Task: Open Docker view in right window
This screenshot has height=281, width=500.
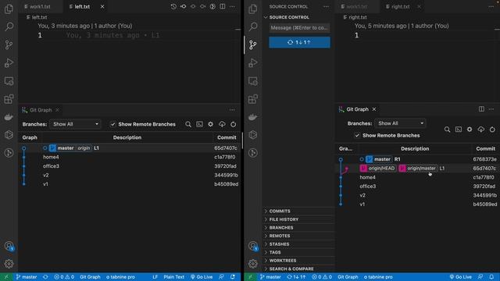Action: [x=253, y=117]
